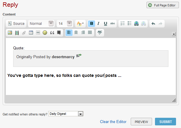Expand the Daily Digest notification dropdown
Viewport: 181px width, 128px height.
point(81,114)
